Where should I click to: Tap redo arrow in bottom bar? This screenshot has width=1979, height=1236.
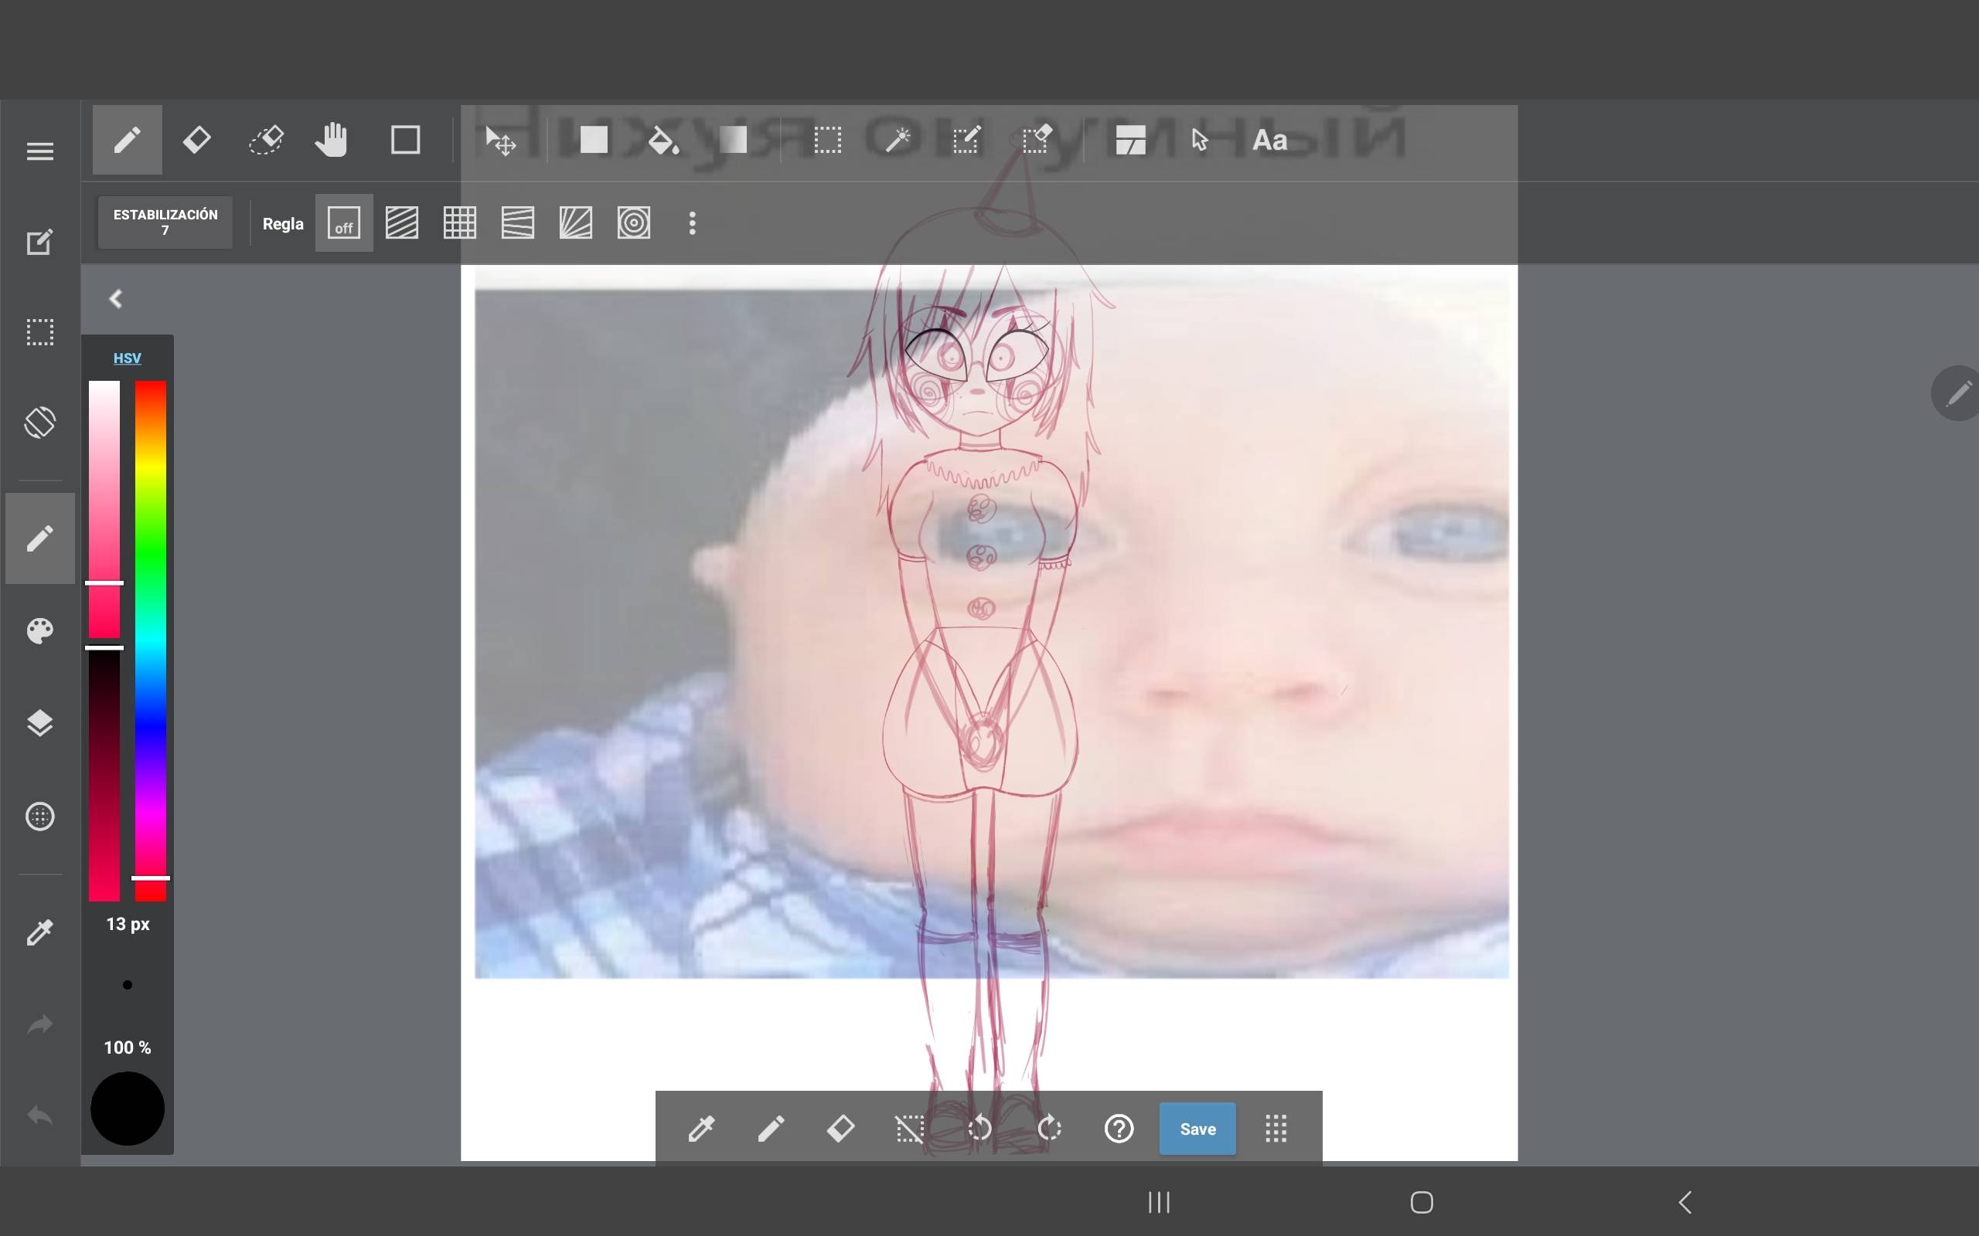pyautogui.click(x=1049, y=1128)
